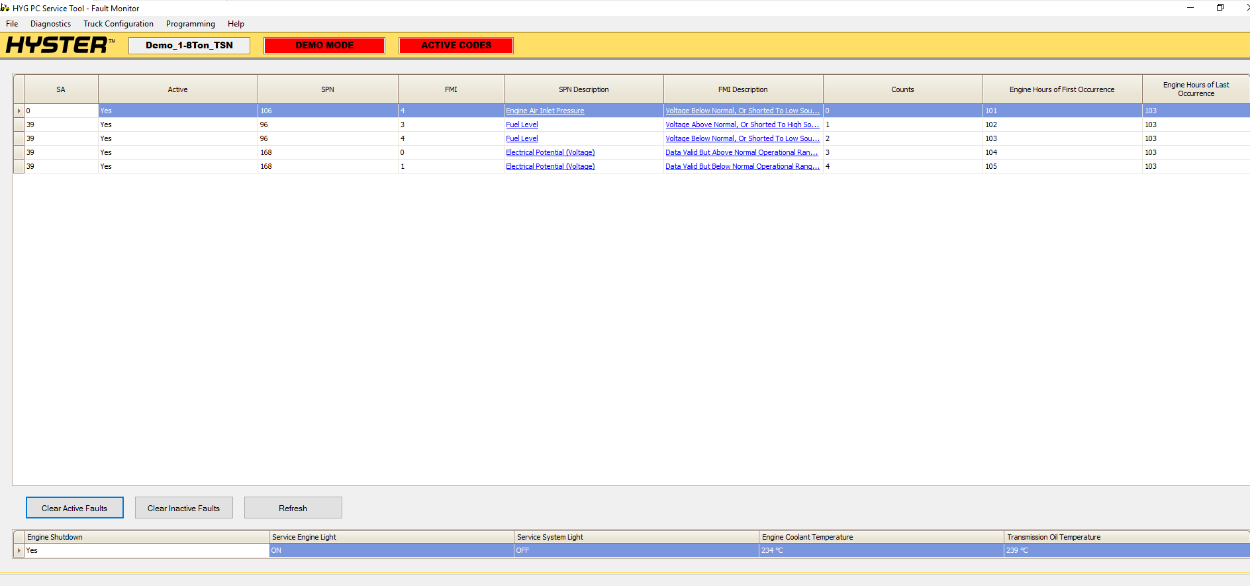Expand the Programming menu

[190, 24]
